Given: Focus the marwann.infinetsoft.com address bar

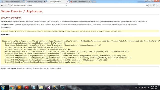Looking at the screenshot, I should (78, 5).
